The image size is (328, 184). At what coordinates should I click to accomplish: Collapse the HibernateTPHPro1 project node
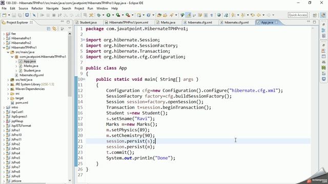pos(4,48)
